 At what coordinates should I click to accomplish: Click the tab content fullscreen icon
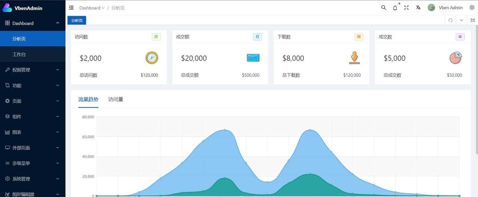(x=473, y=20)
